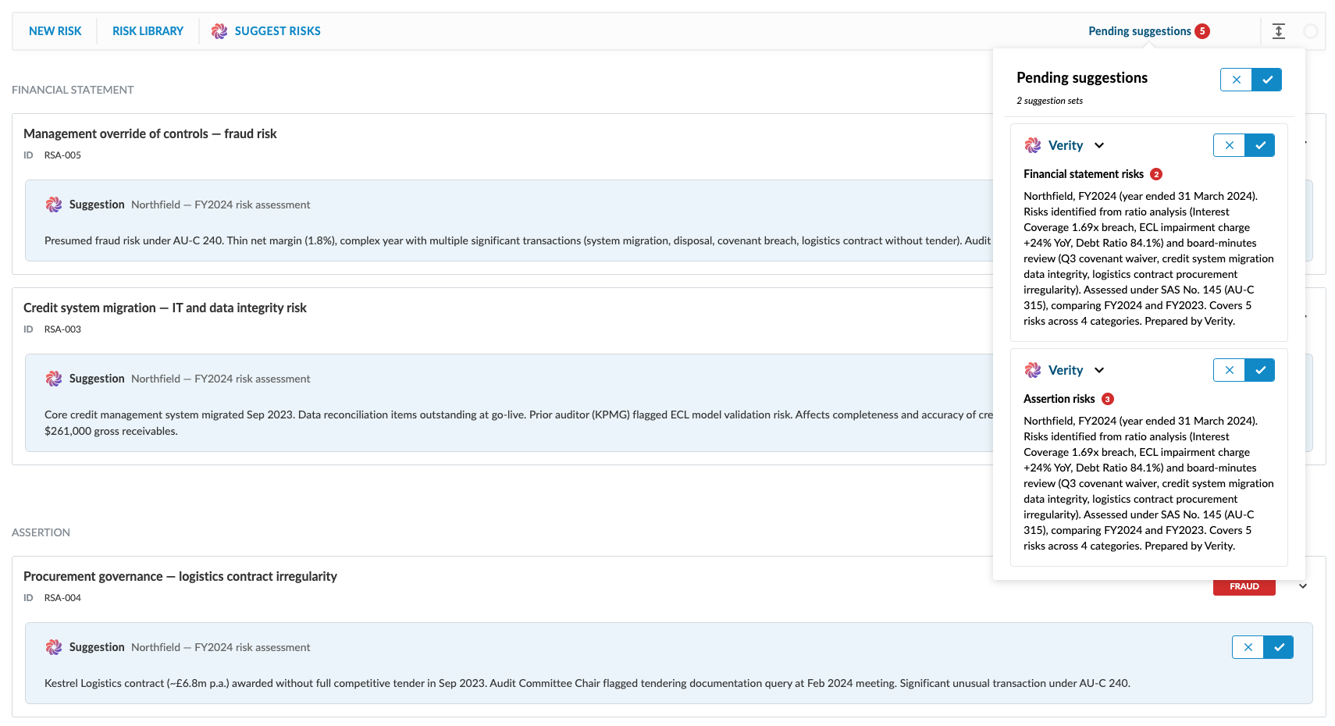This screenshot has height=726, width=1335.
Task: Accept the Financial statement risks suggestion set
Action: click(1260, 145)
